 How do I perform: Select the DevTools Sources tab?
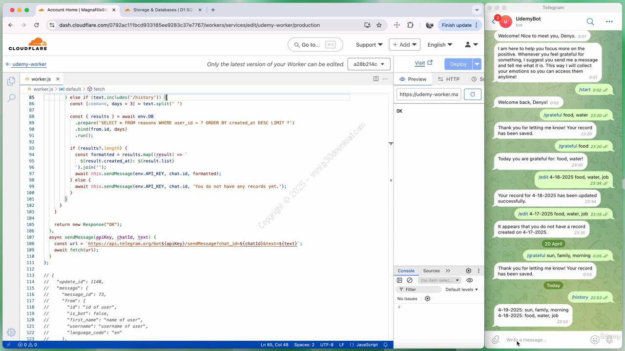[x=431, y=271]
